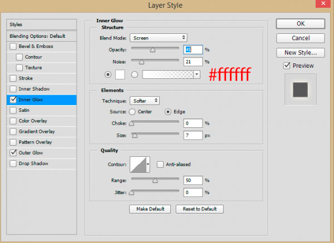Click the Opacity value field
This screenshot has width=334, height=243.
[193, 49]
